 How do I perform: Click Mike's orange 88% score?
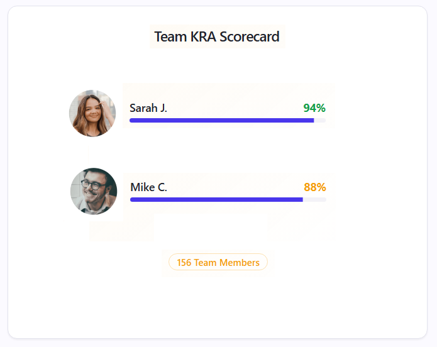point(315,187)
